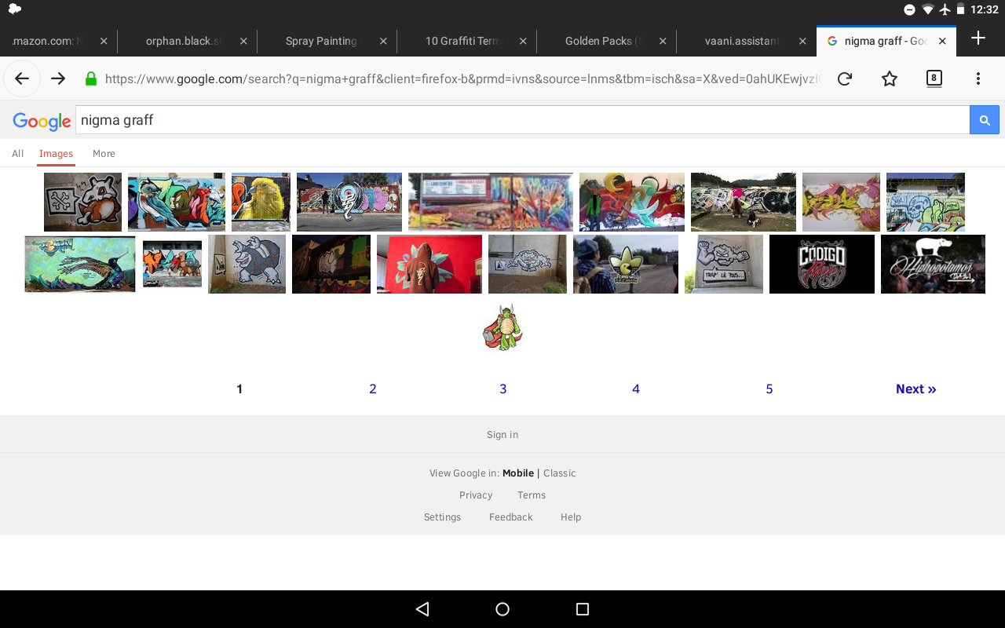This screenshot has width=1005, height=628.
Task: Add a new tab with plus icon
Action: pos(978,38)
